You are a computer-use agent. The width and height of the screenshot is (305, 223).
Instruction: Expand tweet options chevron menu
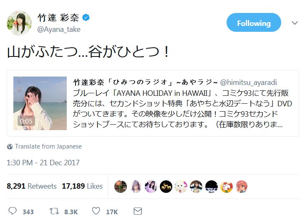295,23
